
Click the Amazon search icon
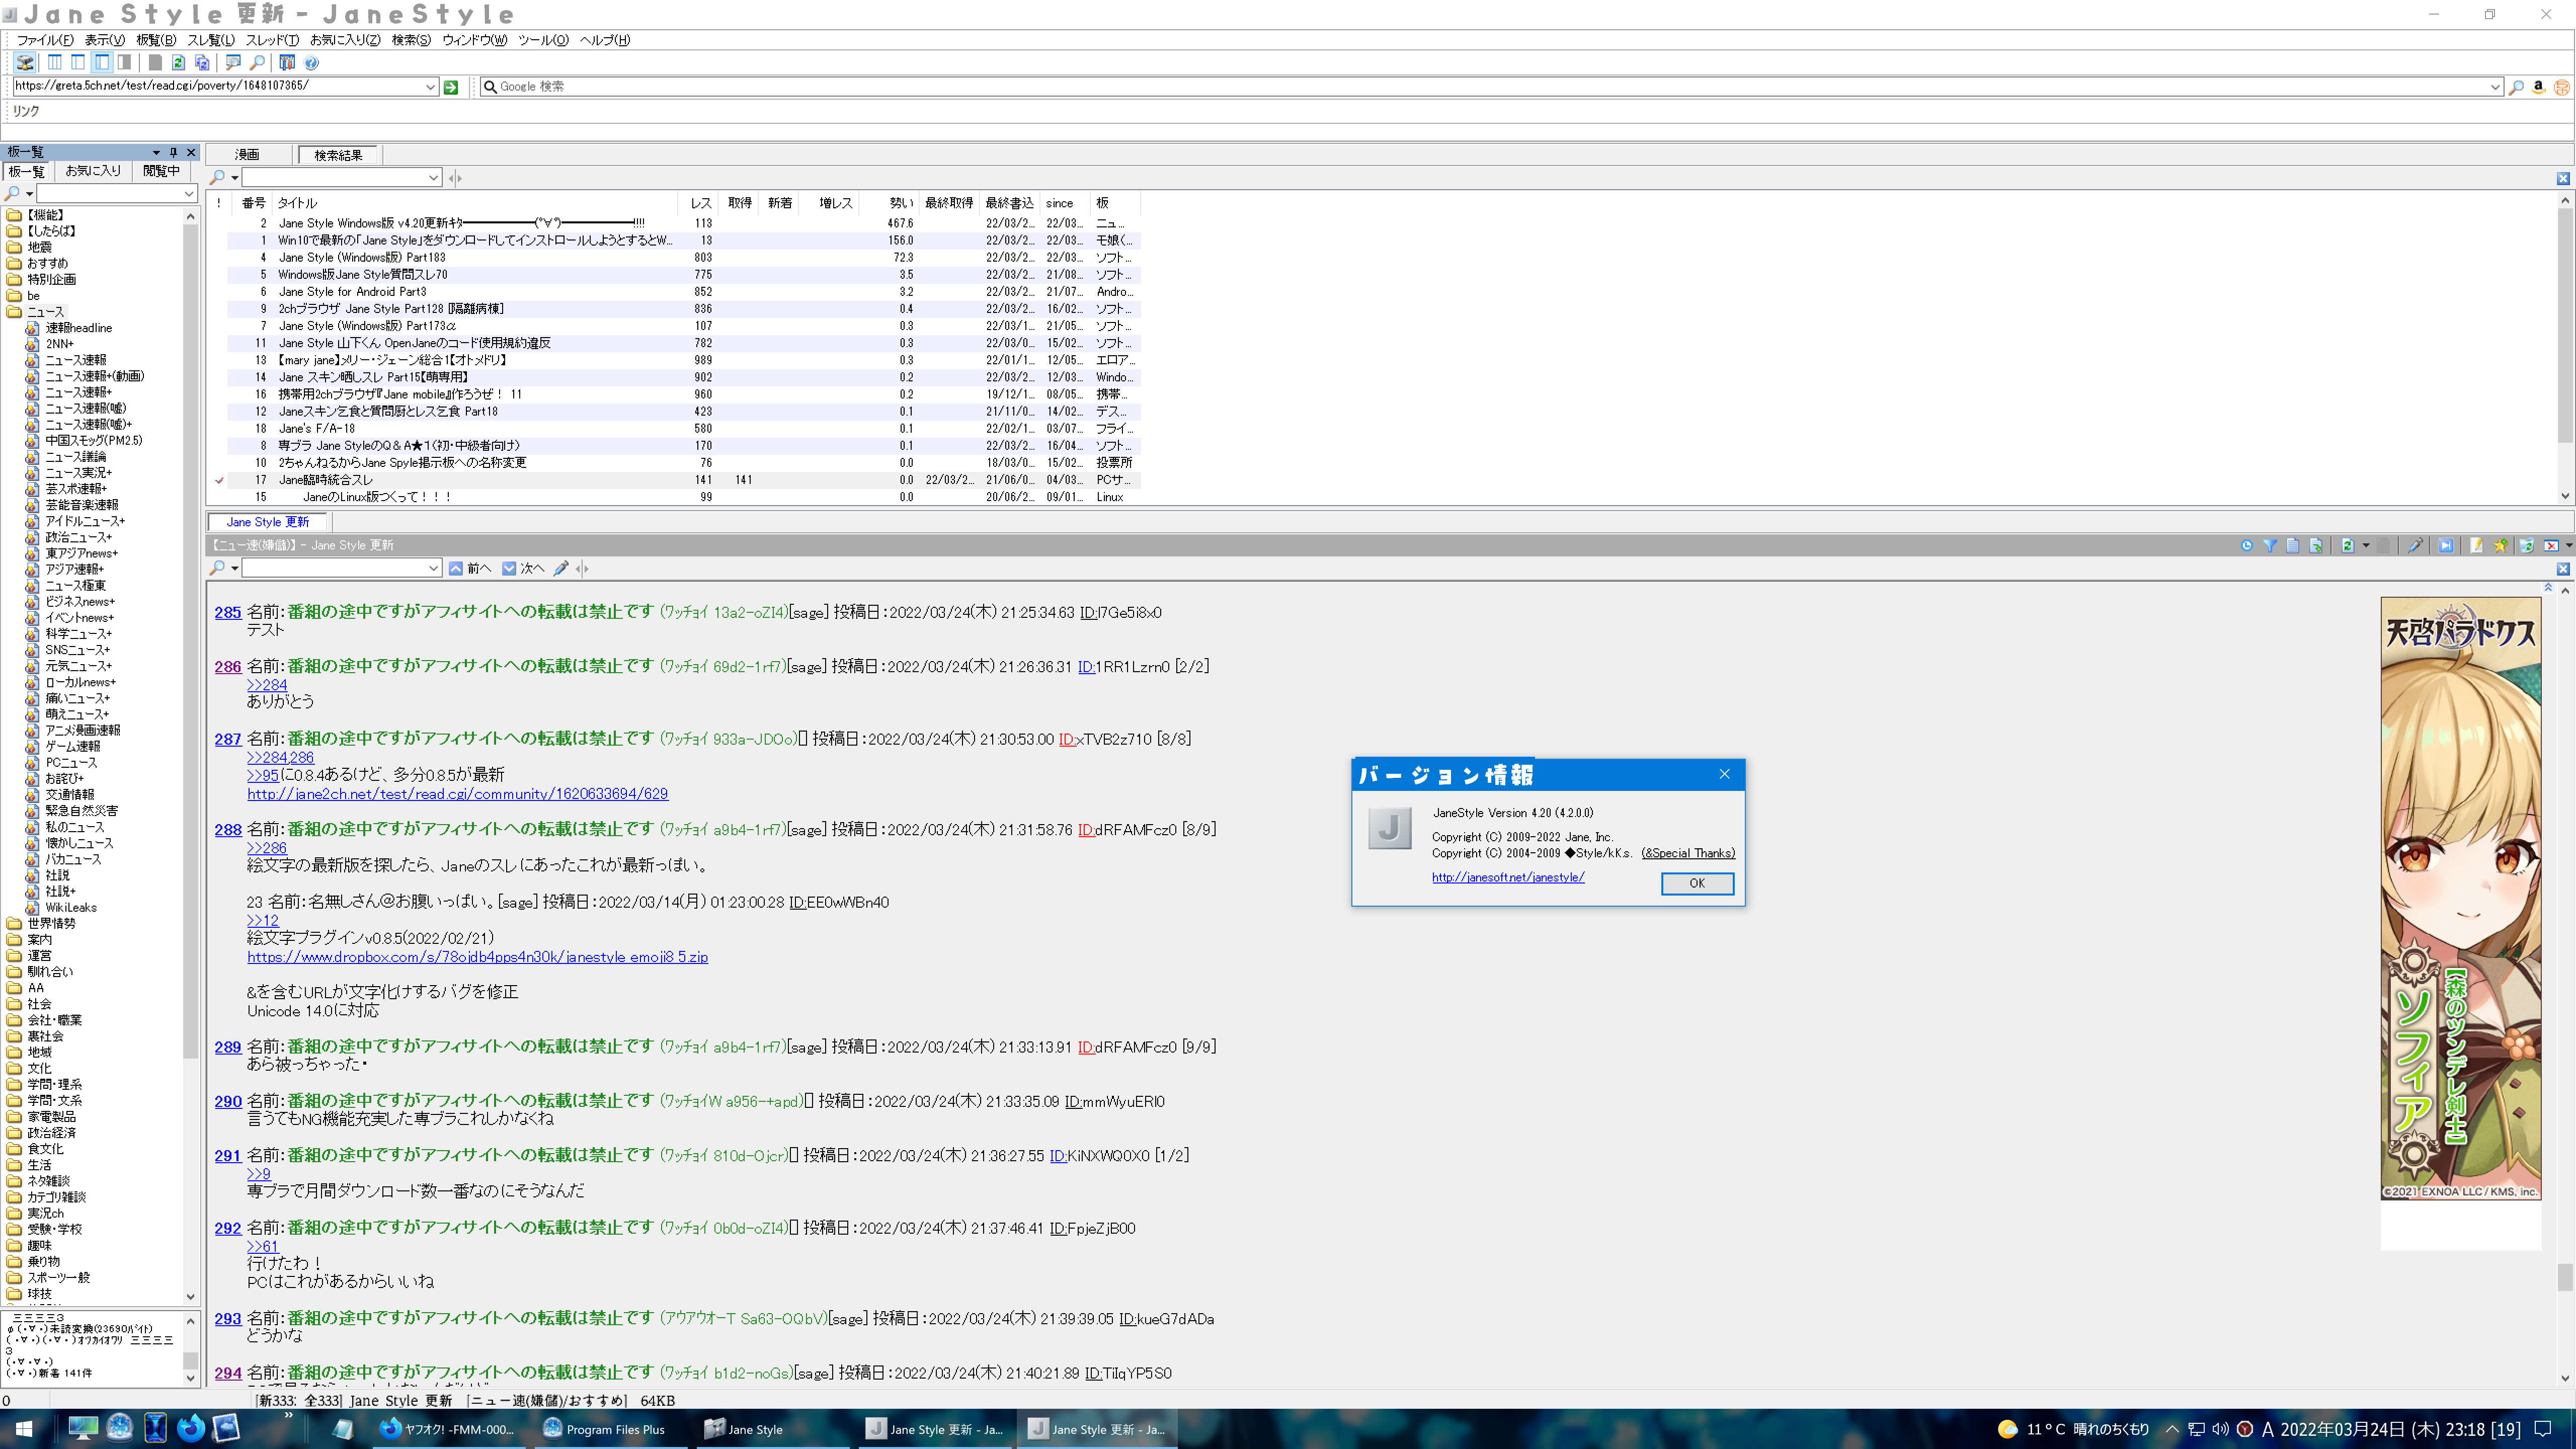click(x=2538, y=87)
